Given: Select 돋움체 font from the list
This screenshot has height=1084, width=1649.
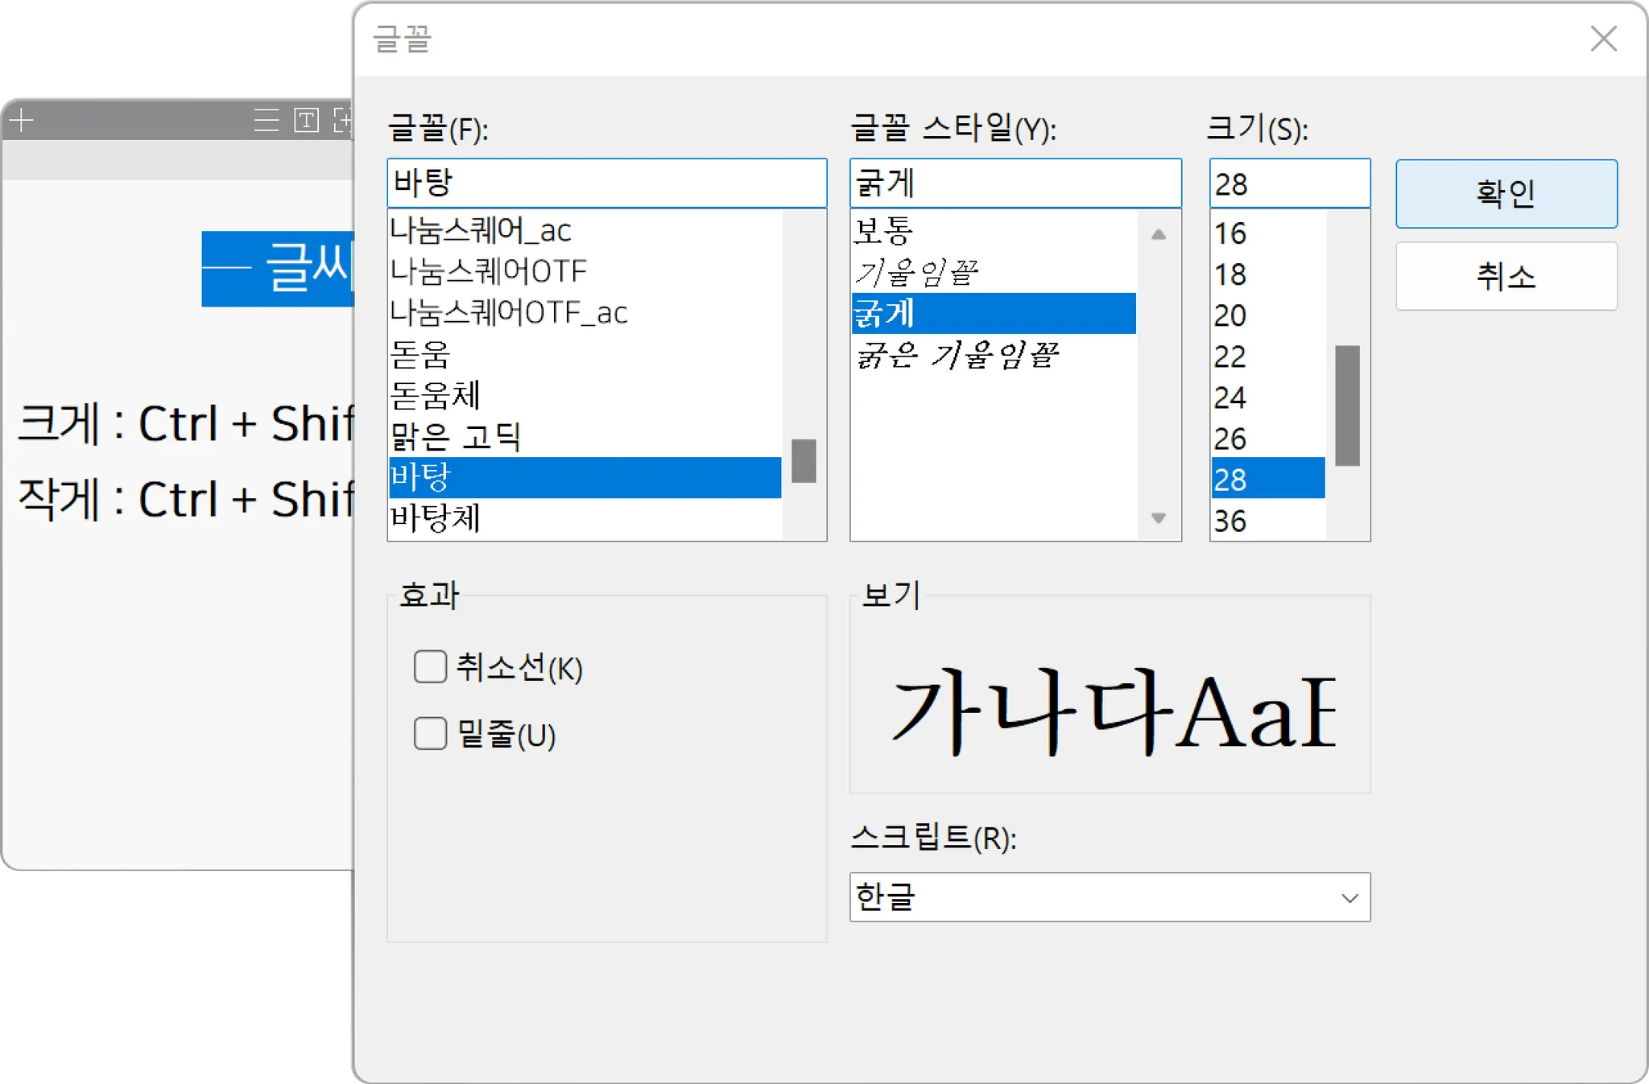Looking at the screenshot, I should pos(435,396).
